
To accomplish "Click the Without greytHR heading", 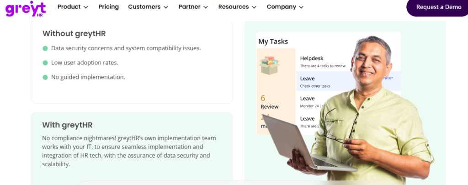I will pyautogui.click(x=74, y=33).
